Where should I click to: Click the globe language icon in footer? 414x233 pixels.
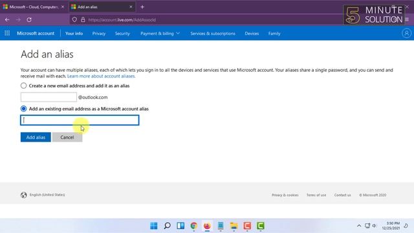coord(24,195)
